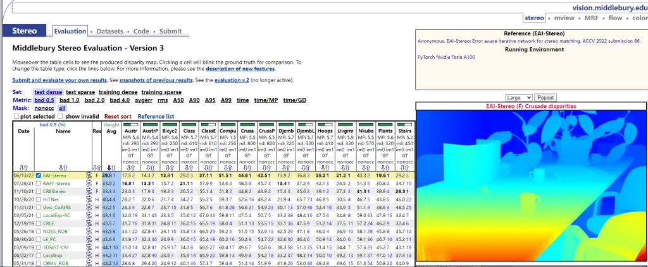
Task: Click the Crusade disparity map image
Action: (x=530, y=186)
